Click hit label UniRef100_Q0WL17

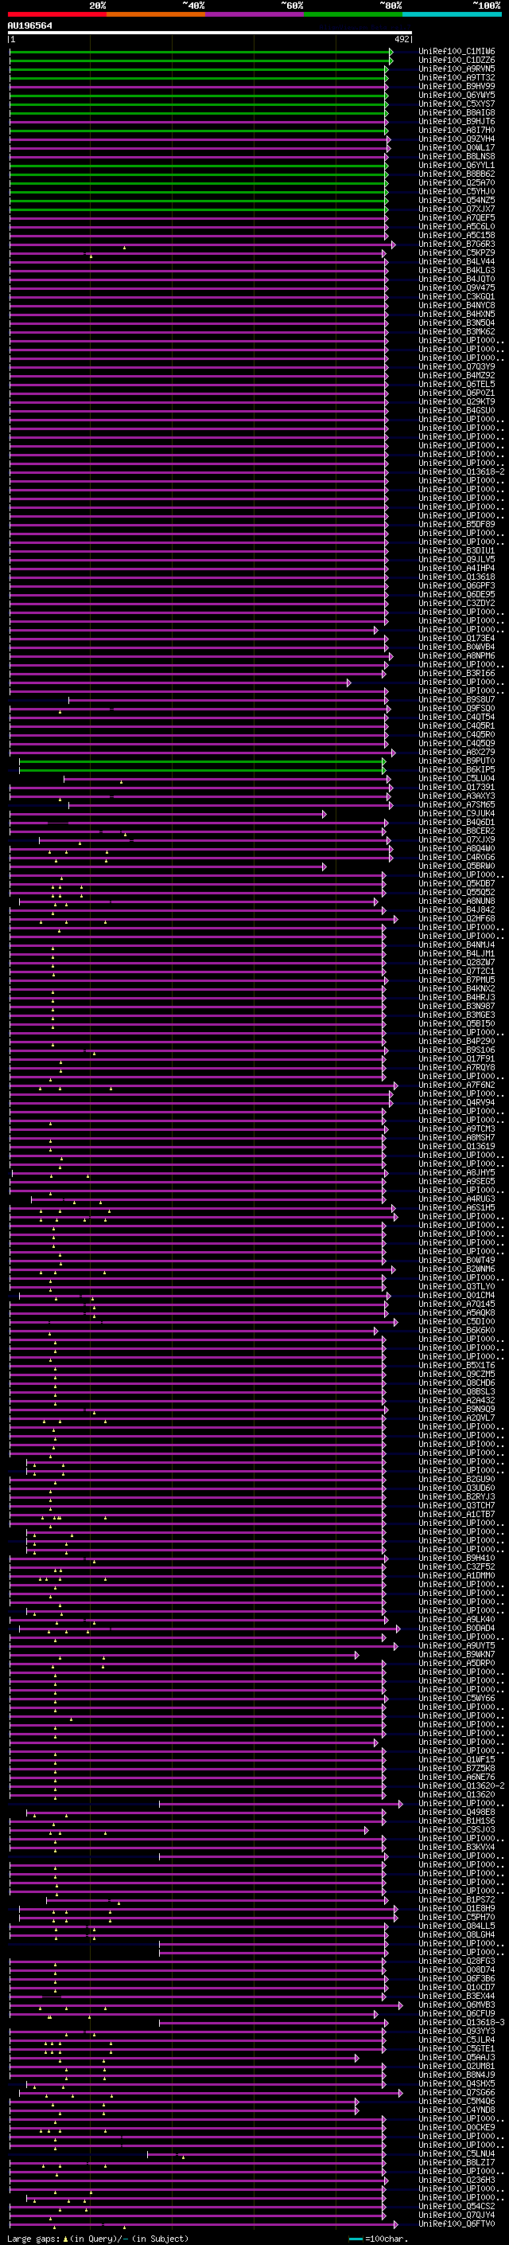click(457, 148)
